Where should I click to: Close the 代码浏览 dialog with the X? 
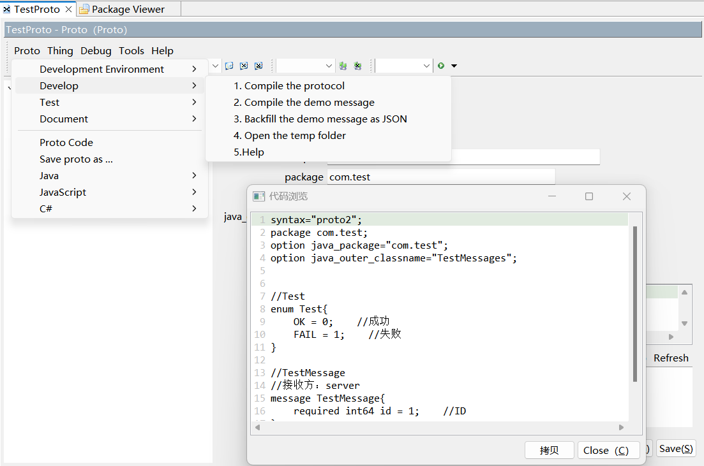tap(627, 196)
